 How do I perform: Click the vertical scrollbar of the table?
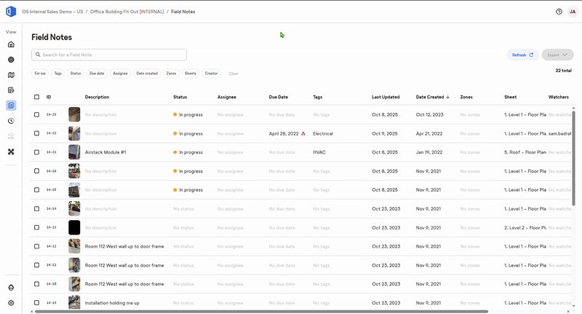click(573, 159)
